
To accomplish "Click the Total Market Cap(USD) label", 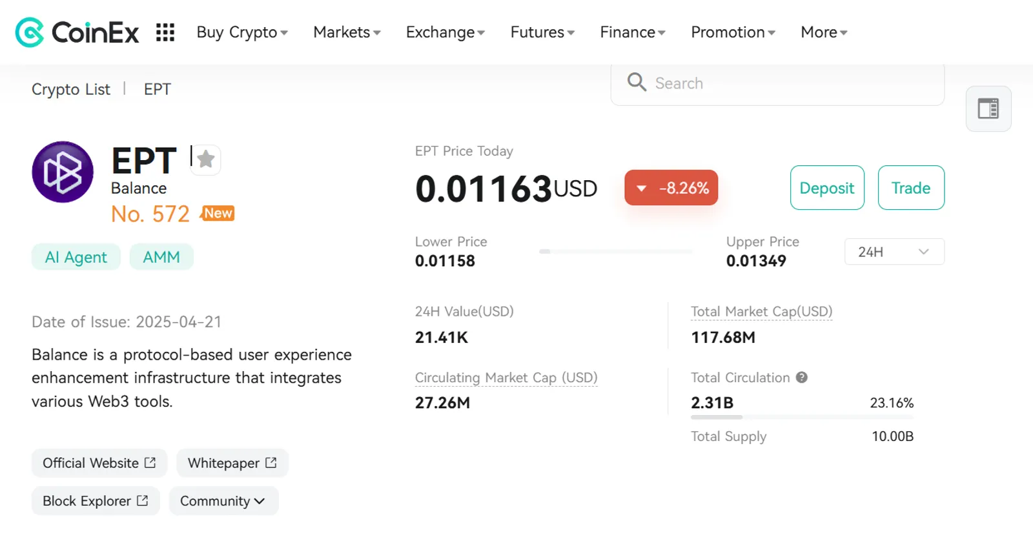I will (x=762, y=312).
